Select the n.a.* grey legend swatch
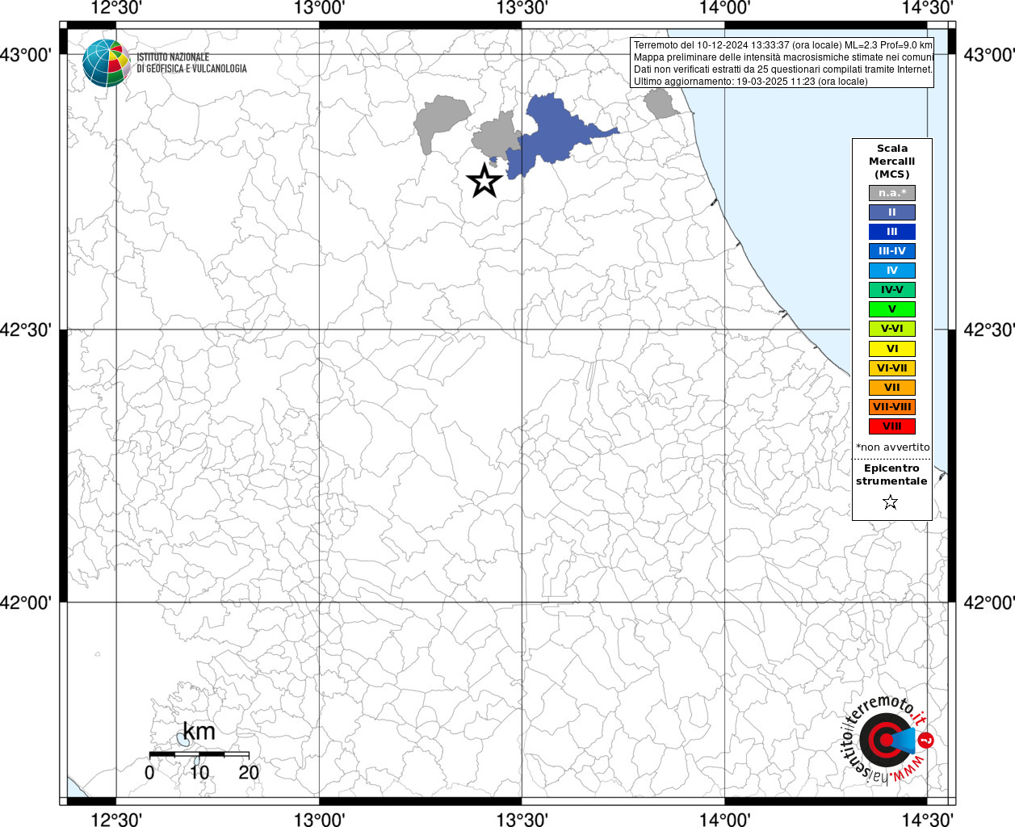 (892, 193)
